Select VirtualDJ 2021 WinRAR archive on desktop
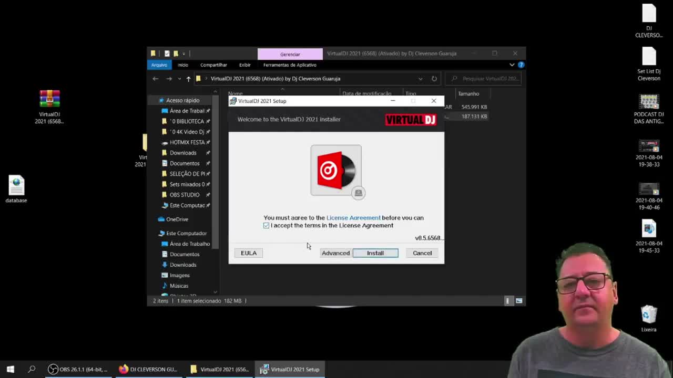The image size is (673, 378). 49,107
